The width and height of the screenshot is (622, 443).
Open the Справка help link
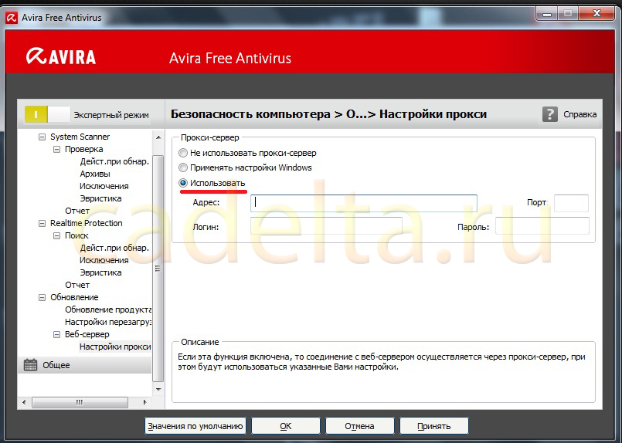click(x=580, y=114)
